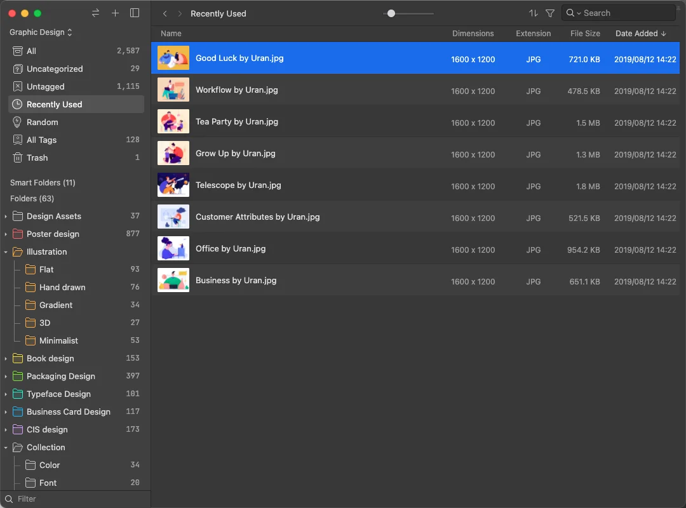Open the Trash in sidebar

tap(37, 157)
